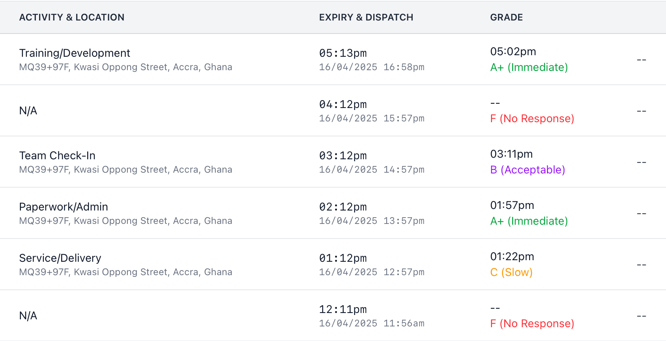This screenshot has height=341, width=666.
Task: Click the A+ (Immediate) grade at 01:57pm
Action: pyautogui.click(x=529, y=221)
